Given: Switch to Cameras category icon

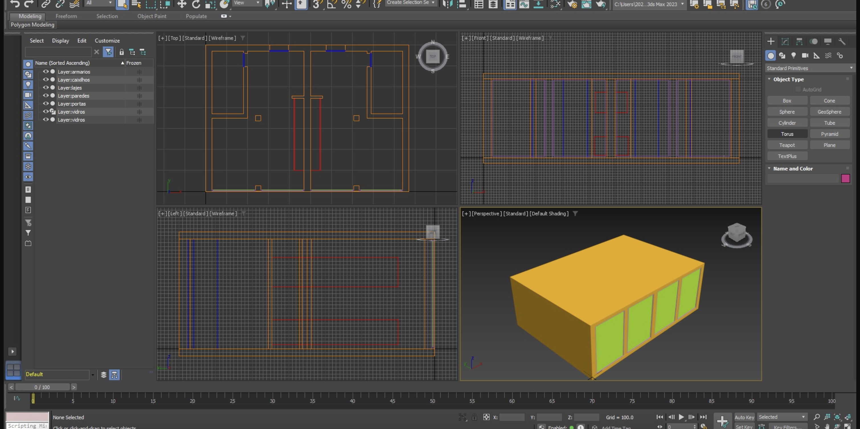Looking at the screenshot, I should [805, 55].
